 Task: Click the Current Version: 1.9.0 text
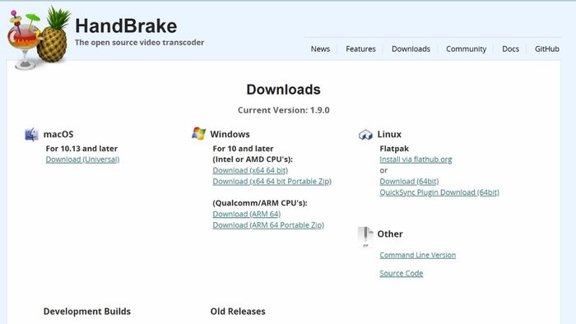point(283,110)
